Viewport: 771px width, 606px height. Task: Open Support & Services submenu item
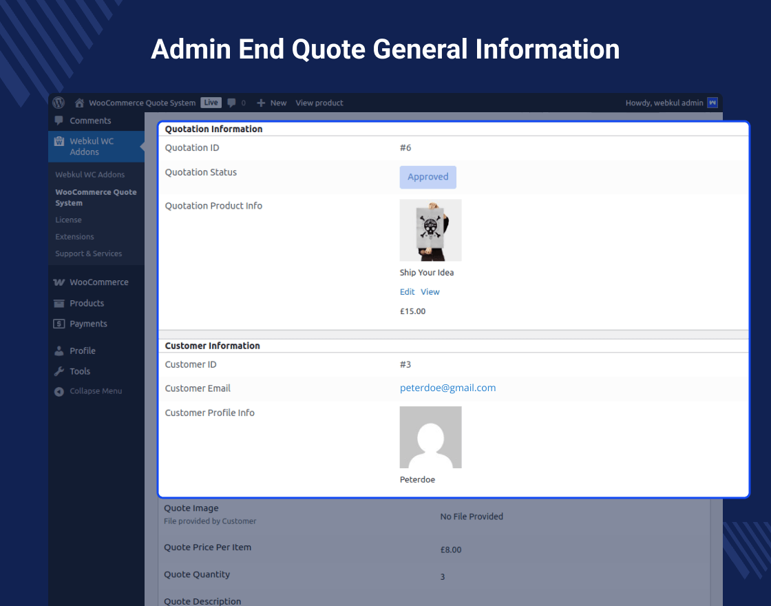point(89,253)
